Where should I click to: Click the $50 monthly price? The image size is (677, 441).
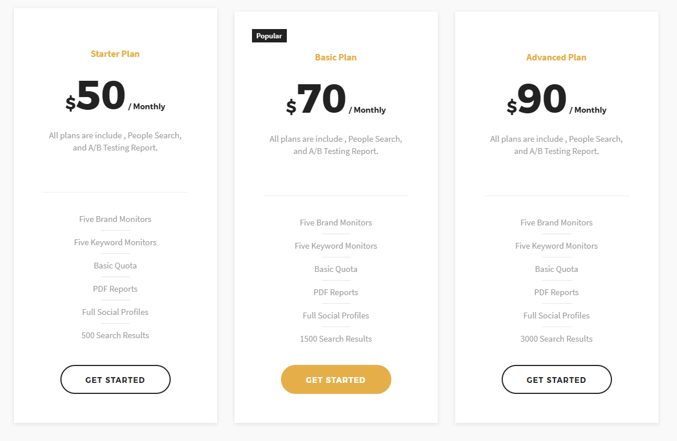[x=101, y=96]
